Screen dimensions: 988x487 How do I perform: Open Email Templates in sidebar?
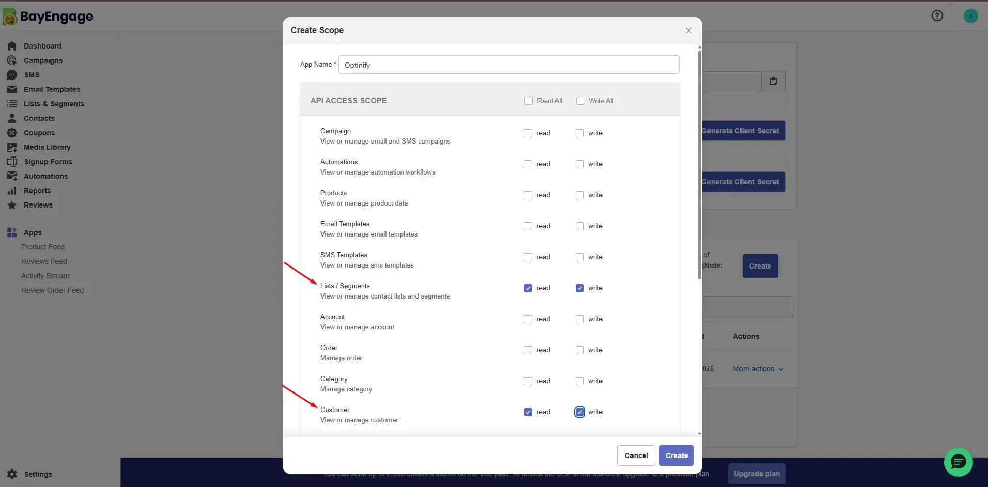point(52,89)
